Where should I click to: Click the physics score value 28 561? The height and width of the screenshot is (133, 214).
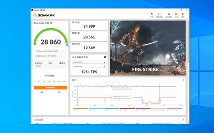pyautogui.click(x=89, y=37)
